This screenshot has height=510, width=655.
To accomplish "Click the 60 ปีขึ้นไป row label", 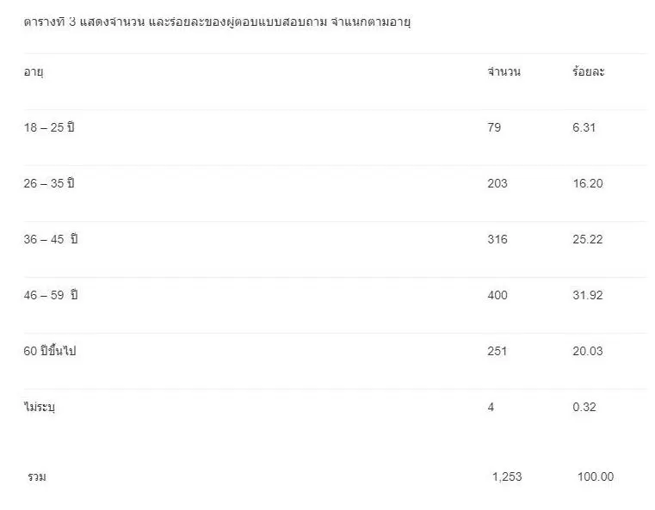I will (50, 351).
